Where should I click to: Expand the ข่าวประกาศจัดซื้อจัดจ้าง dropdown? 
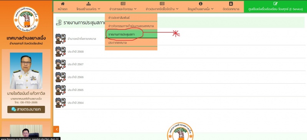[x=162, y=9]
